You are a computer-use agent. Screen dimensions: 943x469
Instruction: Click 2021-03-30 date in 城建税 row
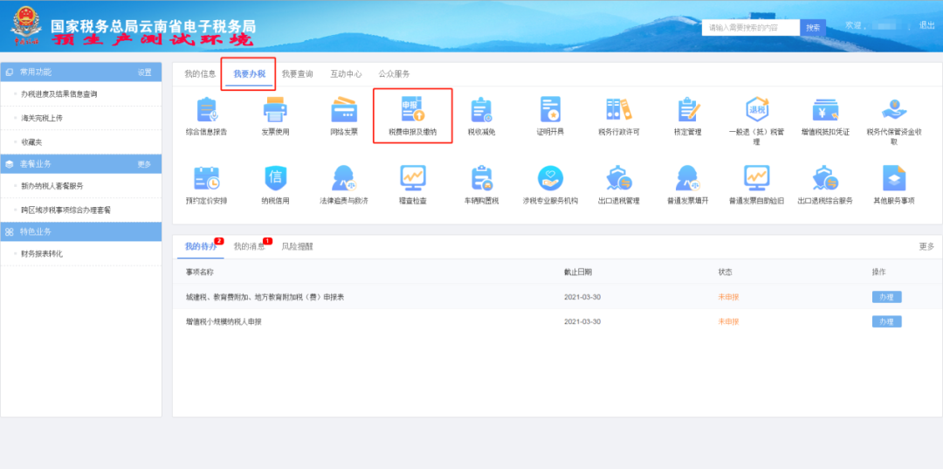pos(582,297)
